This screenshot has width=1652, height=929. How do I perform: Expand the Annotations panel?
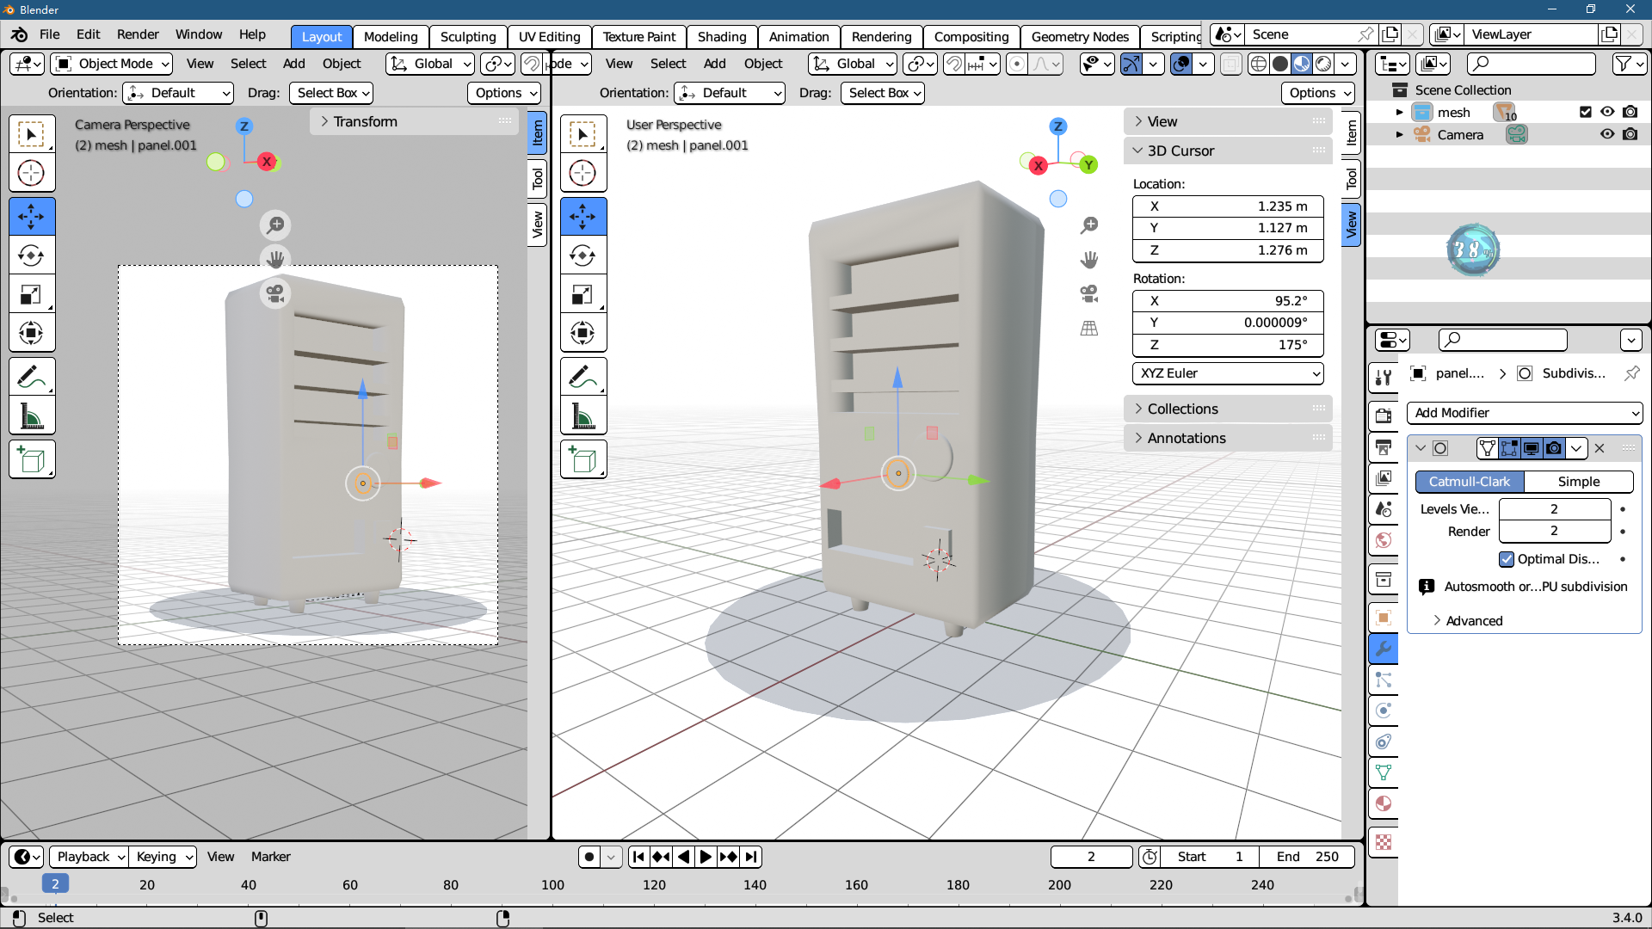pos(1228,438)
